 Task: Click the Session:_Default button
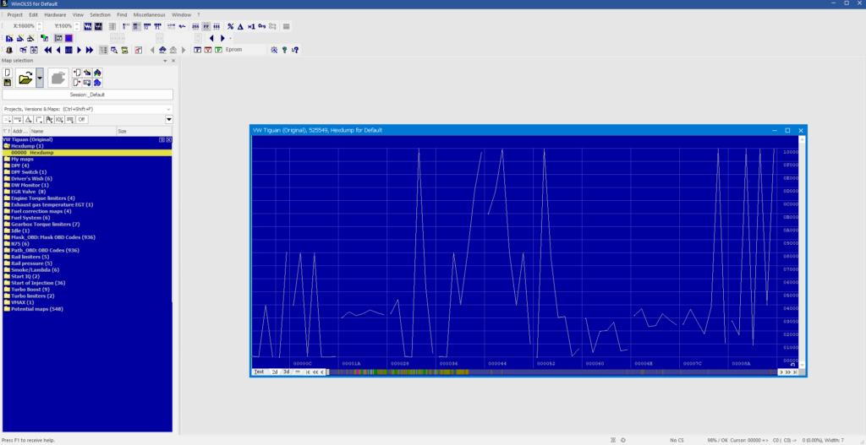[88, 95]
